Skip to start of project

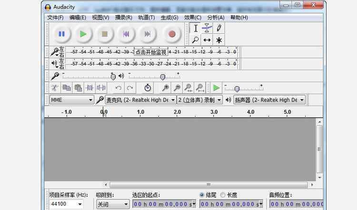(126, 34)
